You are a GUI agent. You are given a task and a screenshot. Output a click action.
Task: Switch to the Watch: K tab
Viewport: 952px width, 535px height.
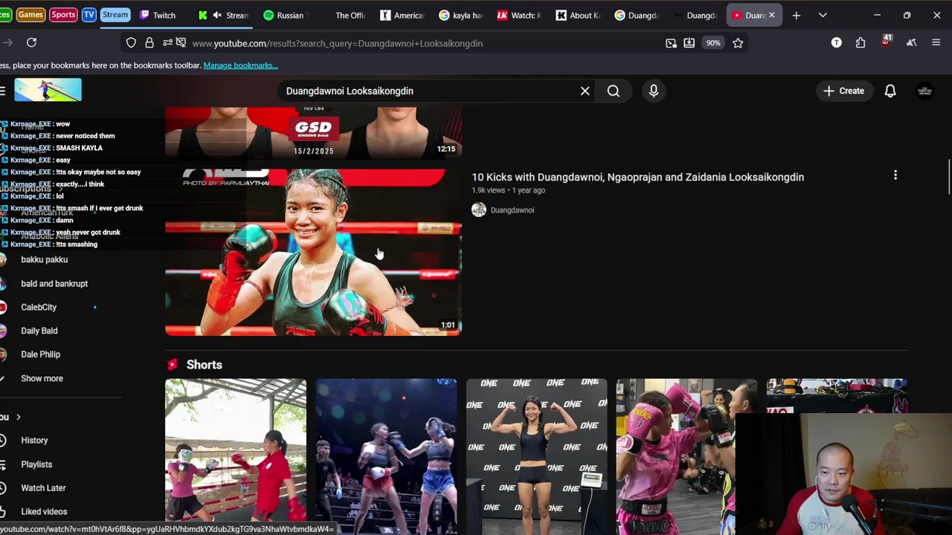518,15
